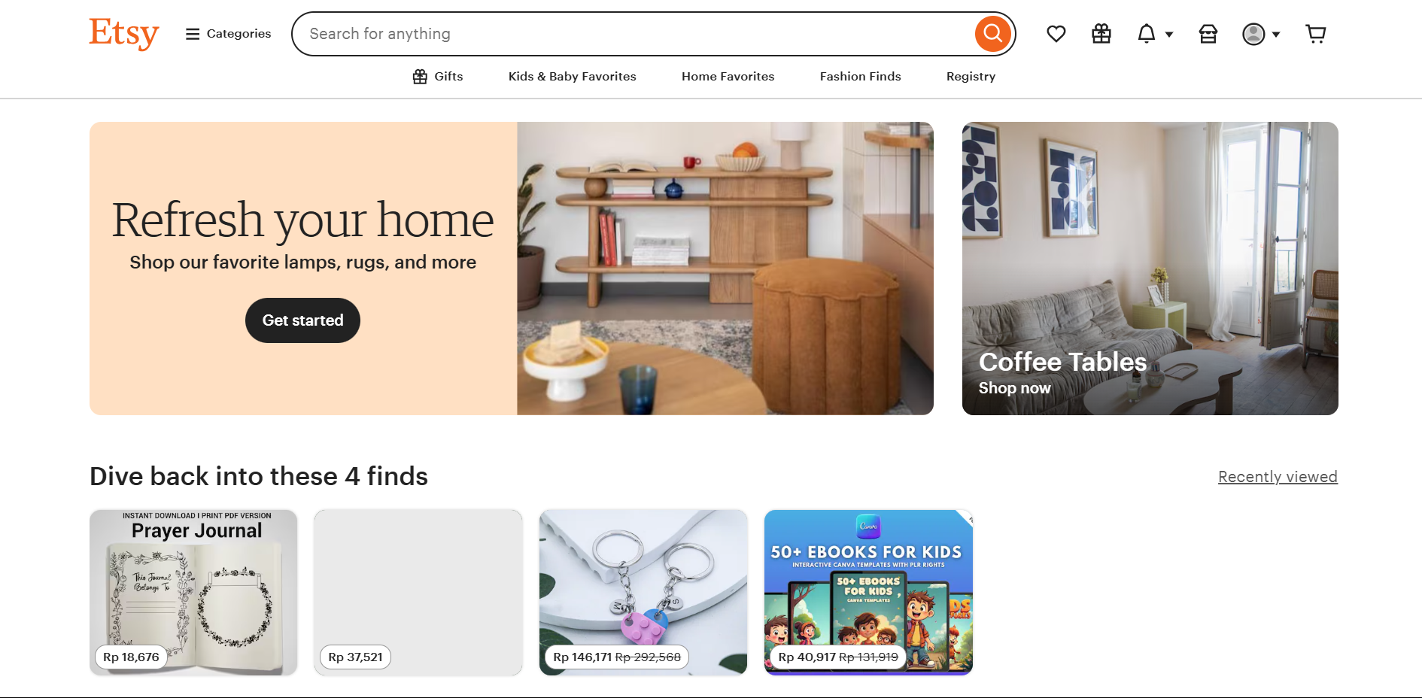
Task: Open the notifications bell icon
Action: pos(1146,34)
